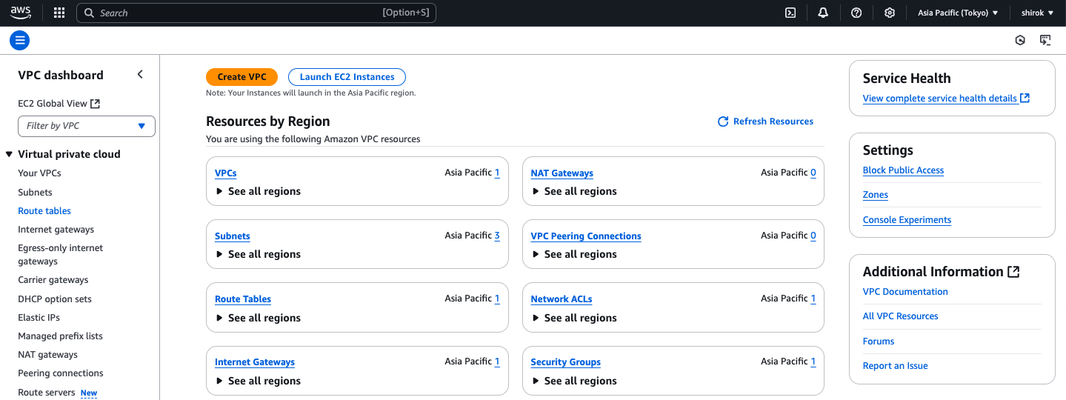Open the notifications bell icon
The image size is (1066, 400).
pyautogui.click(x=823, y=13)
